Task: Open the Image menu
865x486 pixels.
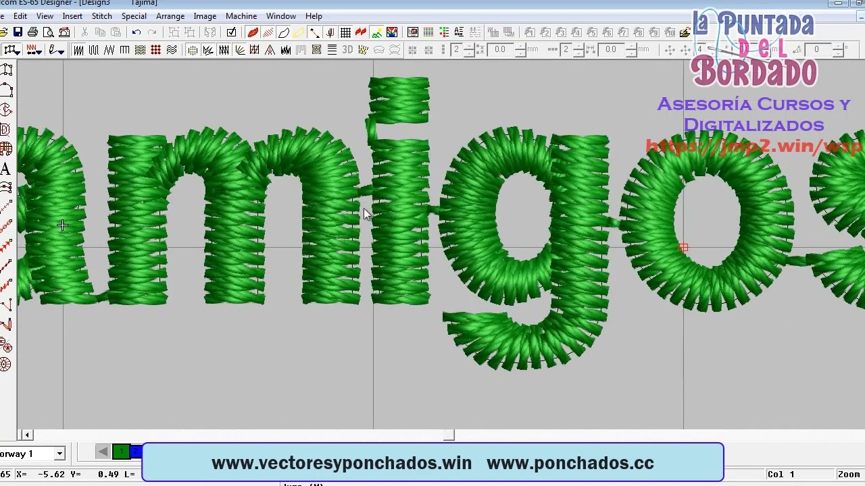Action: pos(205,16)
